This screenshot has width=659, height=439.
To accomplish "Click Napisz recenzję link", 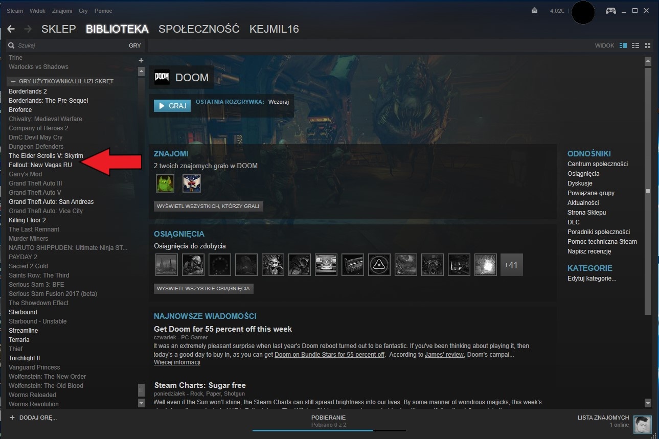I will coord(589,251).
